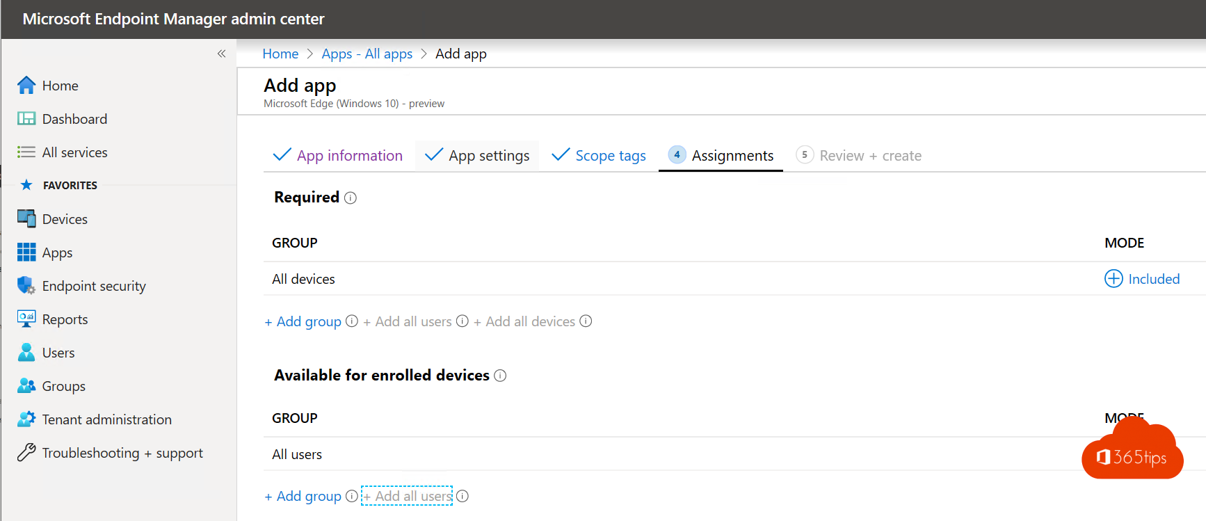
Task: Select the Groups people icon
Action: point(26,386)
